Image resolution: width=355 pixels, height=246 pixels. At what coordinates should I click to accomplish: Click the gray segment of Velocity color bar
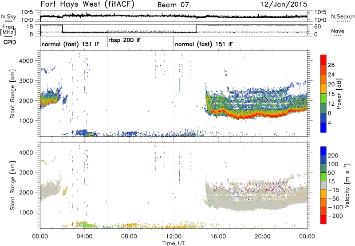coord(323,185)
